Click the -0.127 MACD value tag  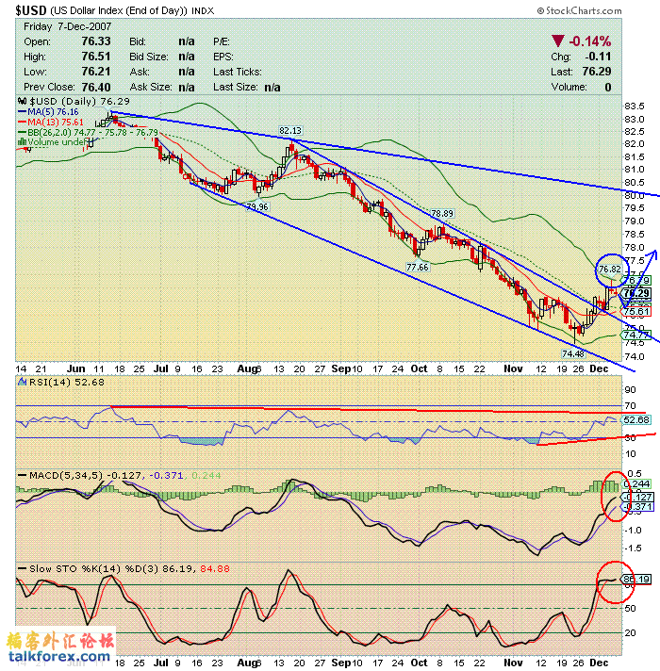636,498
